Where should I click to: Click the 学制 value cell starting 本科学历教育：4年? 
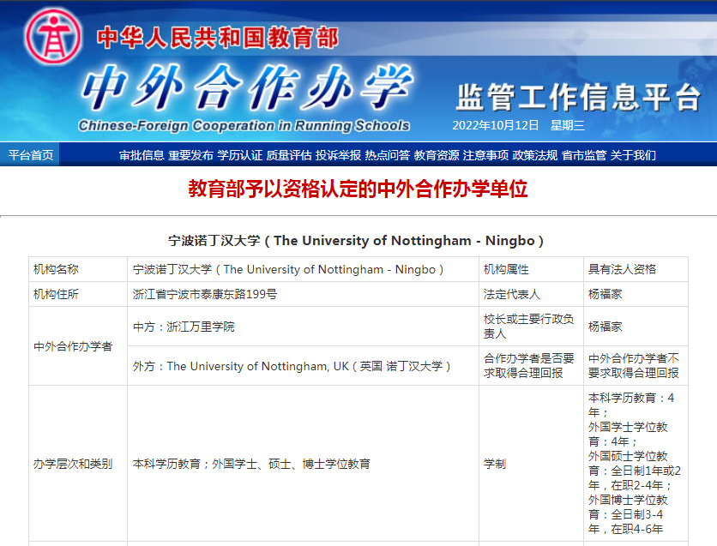(x=636, y=464)
